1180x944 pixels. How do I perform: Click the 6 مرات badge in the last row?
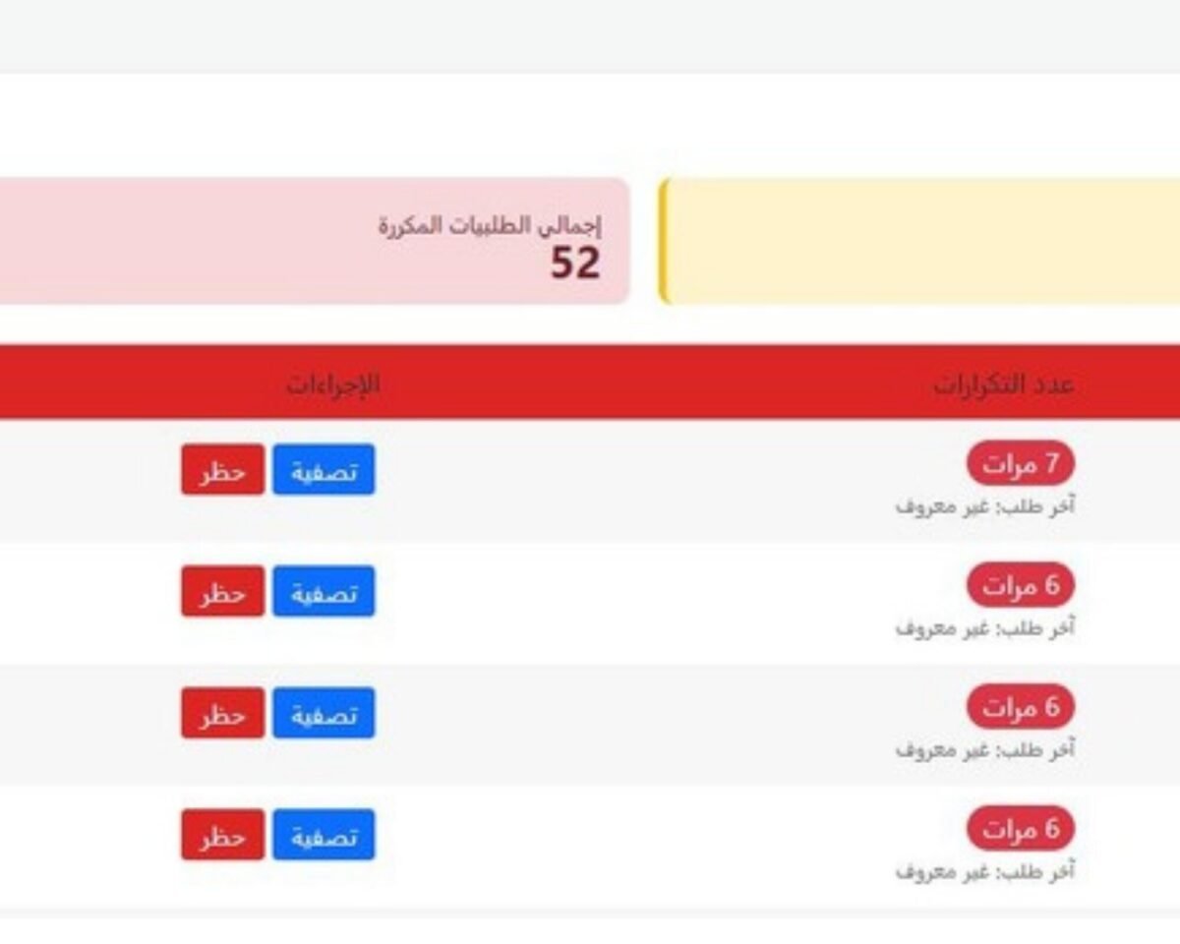1021,829
